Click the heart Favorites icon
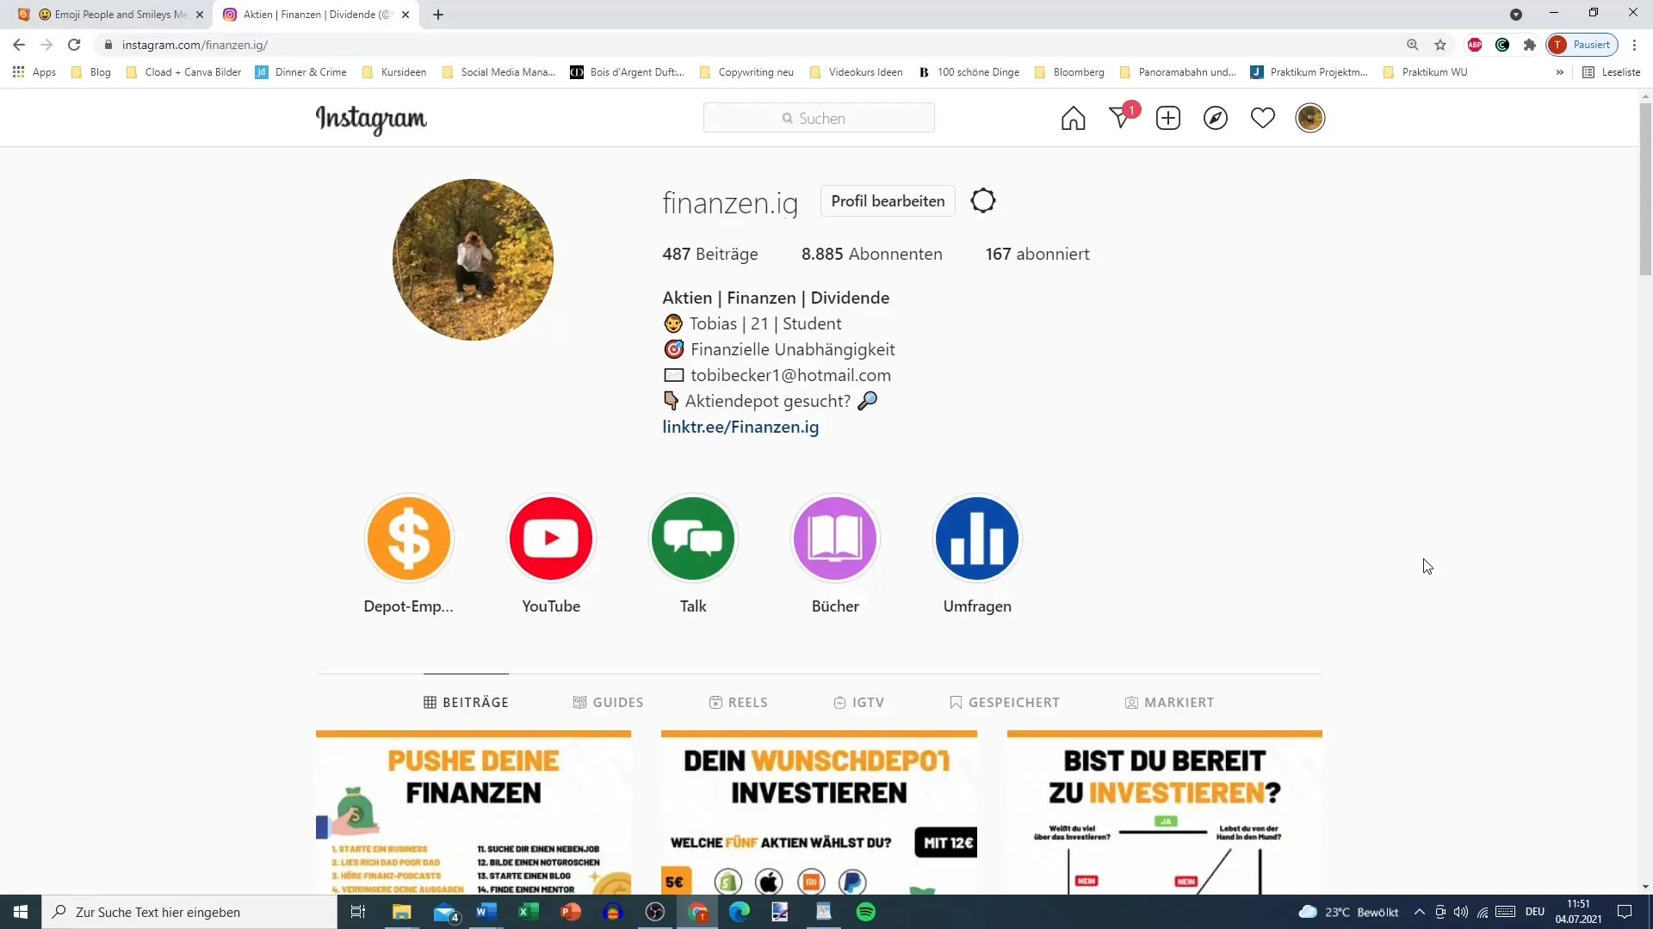1653x929 pixels. click(1262, 118)
